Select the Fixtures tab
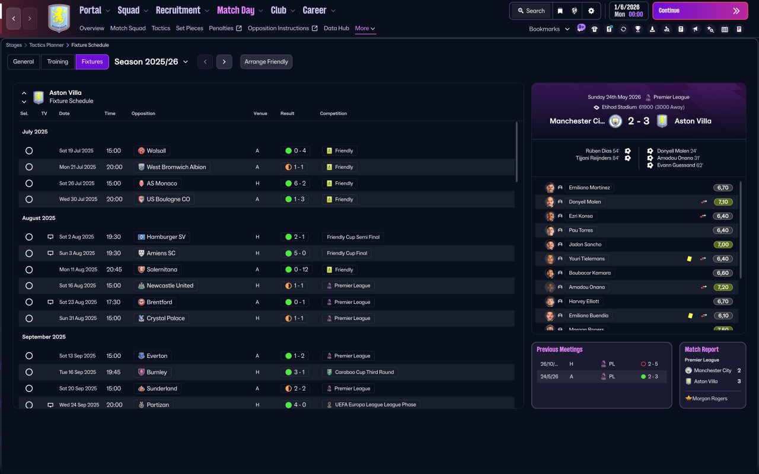The image size is (759, 474). pos(92,62)
